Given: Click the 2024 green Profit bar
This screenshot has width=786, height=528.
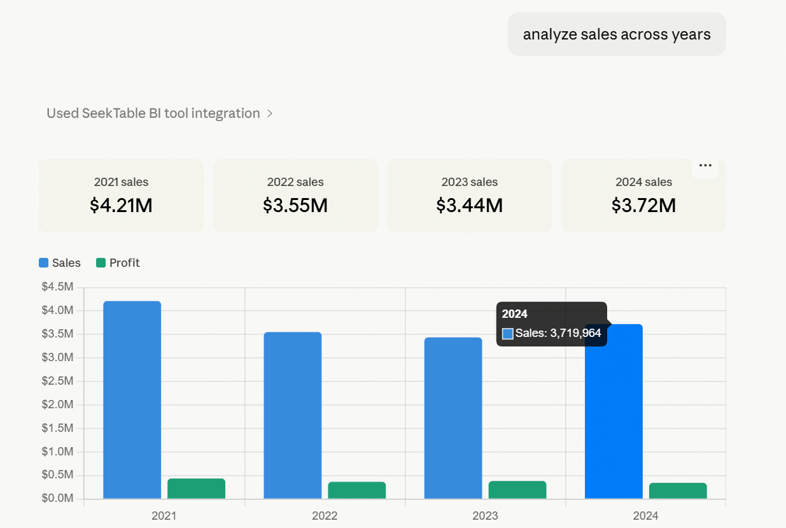Looking at the screenshot, I should [678, 491].
